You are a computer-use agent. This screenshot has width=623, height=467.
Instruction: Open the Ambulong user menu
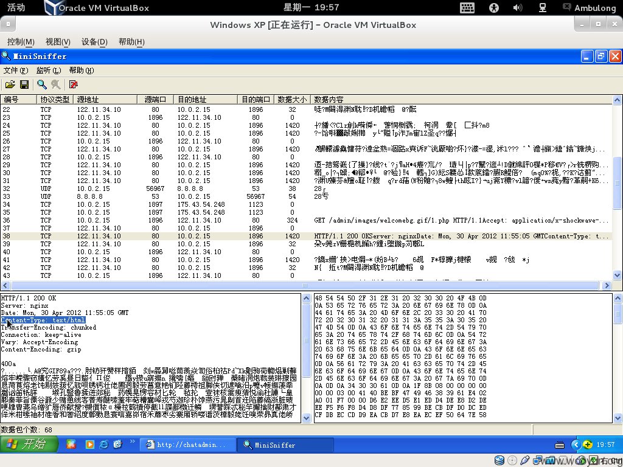(590, 7)
